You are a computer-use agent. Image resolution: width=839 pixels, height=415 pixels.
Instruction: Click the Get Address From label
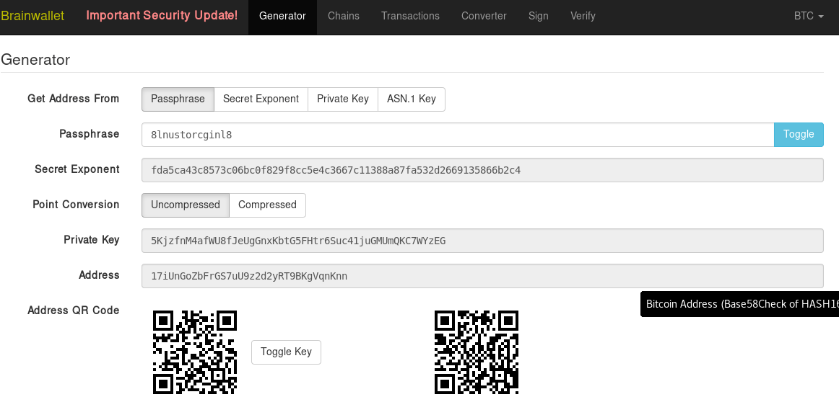click(74, 99)
